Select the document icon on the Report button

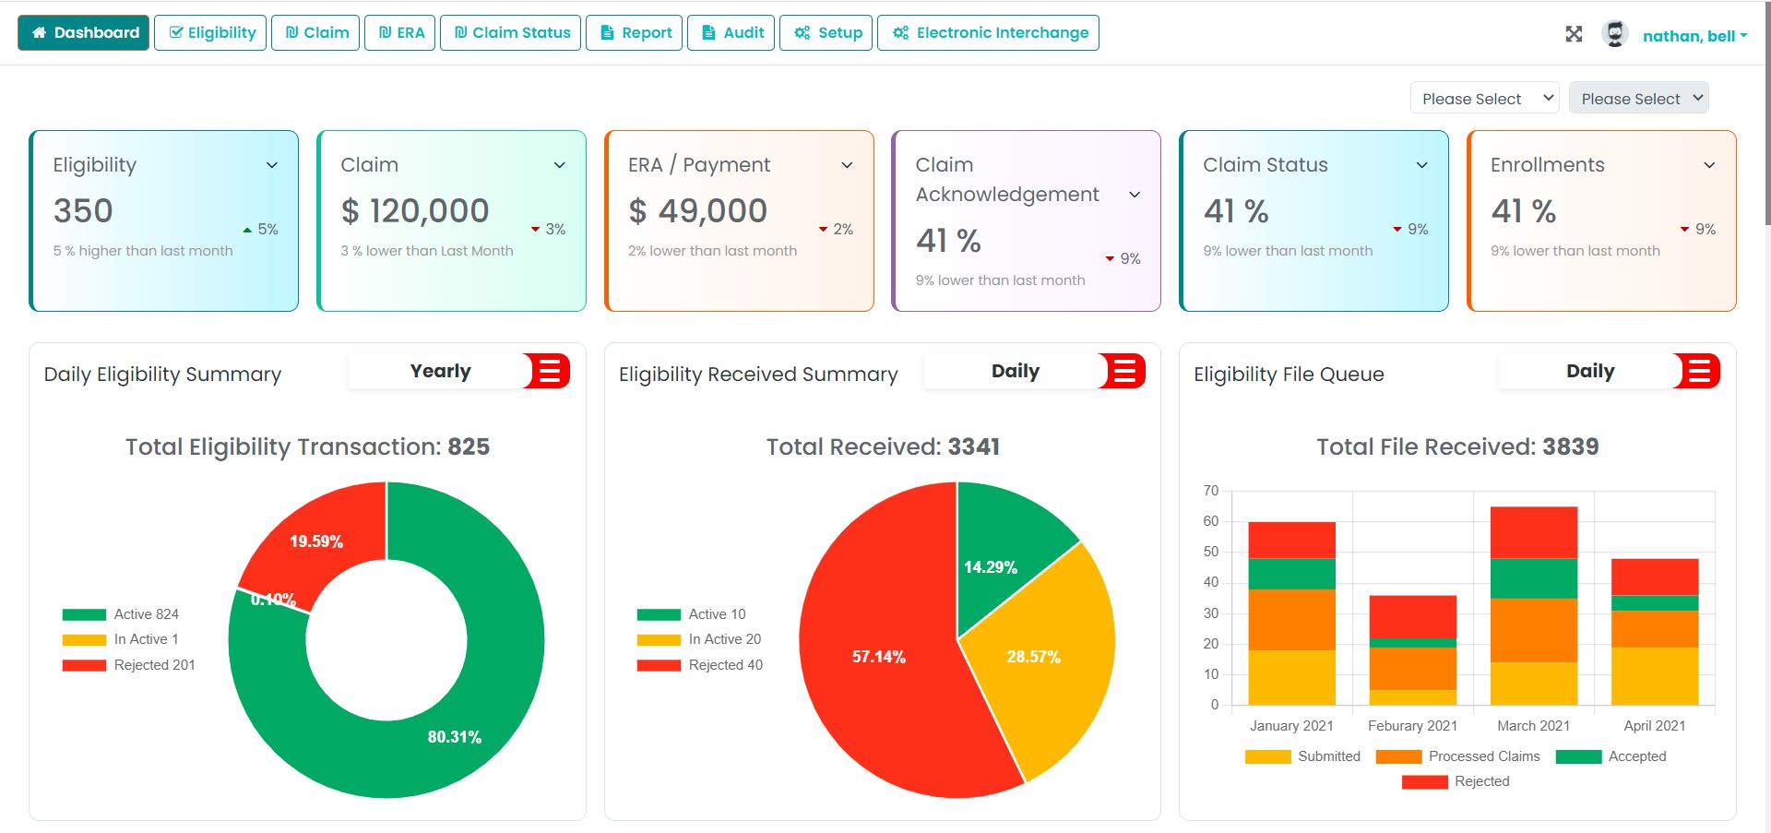pos(606,32)
